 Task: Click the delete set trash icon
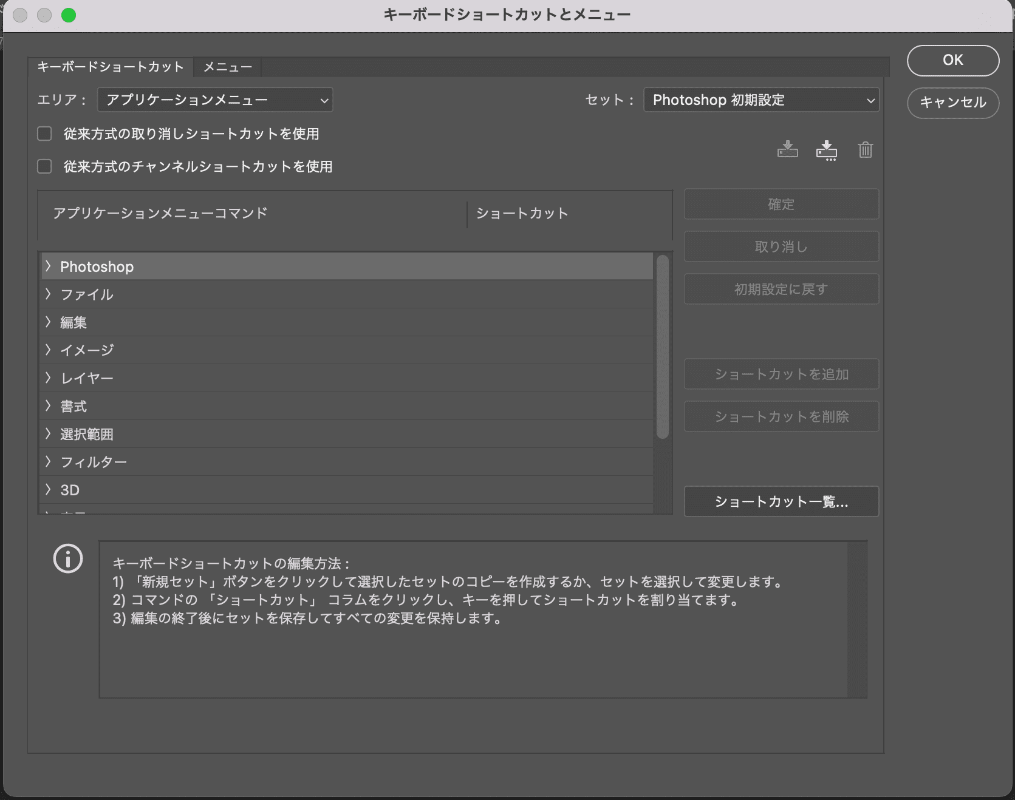866,149
